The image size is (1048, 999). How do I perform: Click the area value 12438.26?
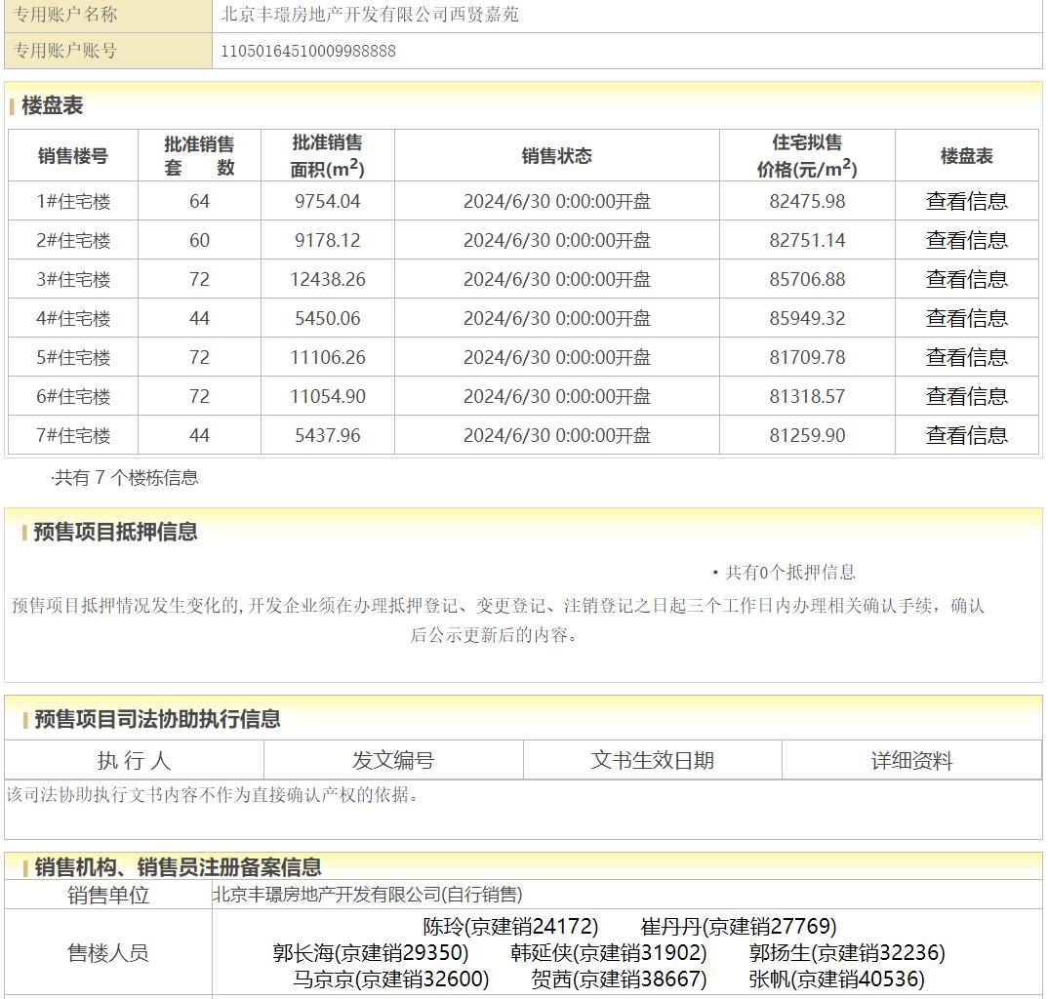click(328, 279)
